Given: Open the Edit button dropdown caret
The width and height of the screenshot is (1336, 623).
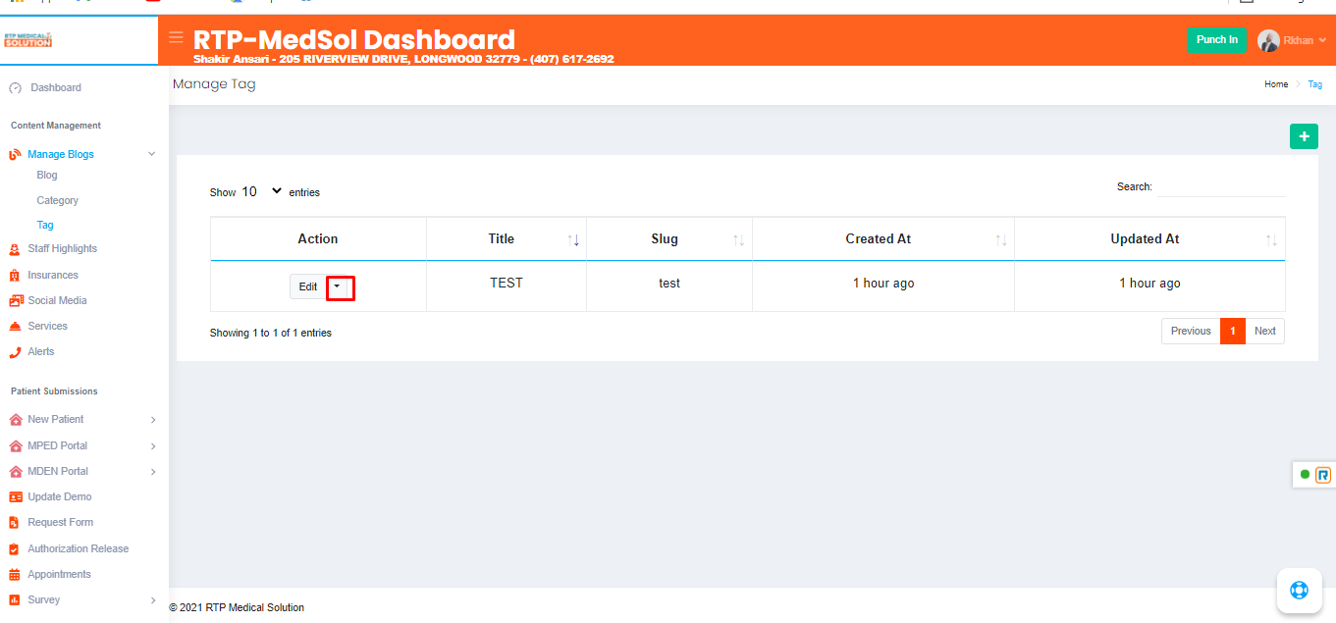Looking at the screenshot, I should tap(339, 286).
